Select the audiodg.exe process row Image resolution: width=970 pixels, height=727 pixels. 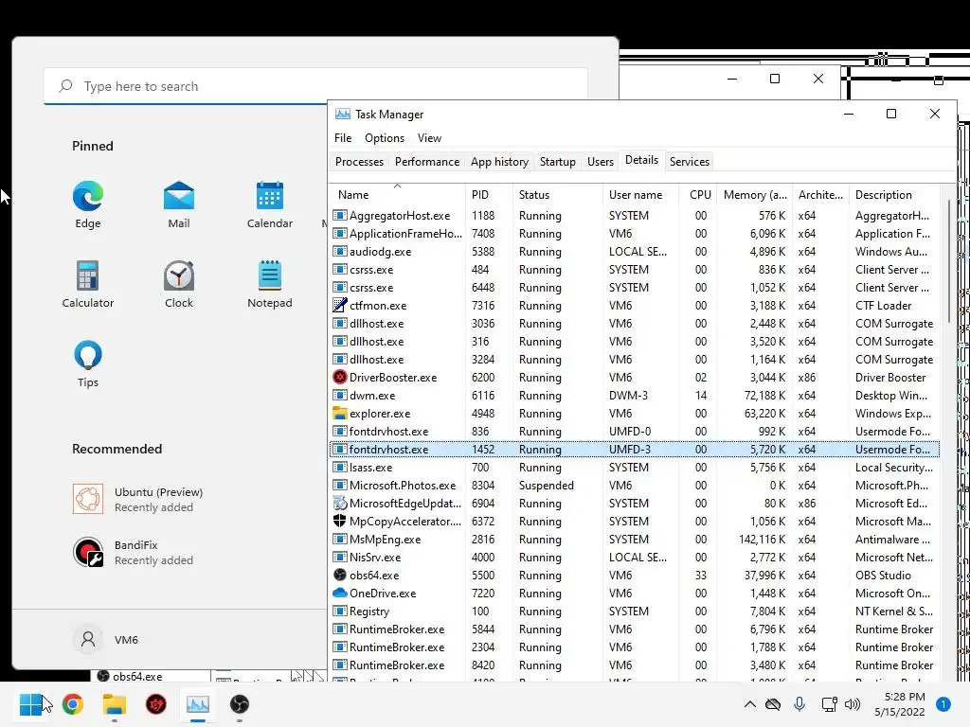tap(635, 251)
